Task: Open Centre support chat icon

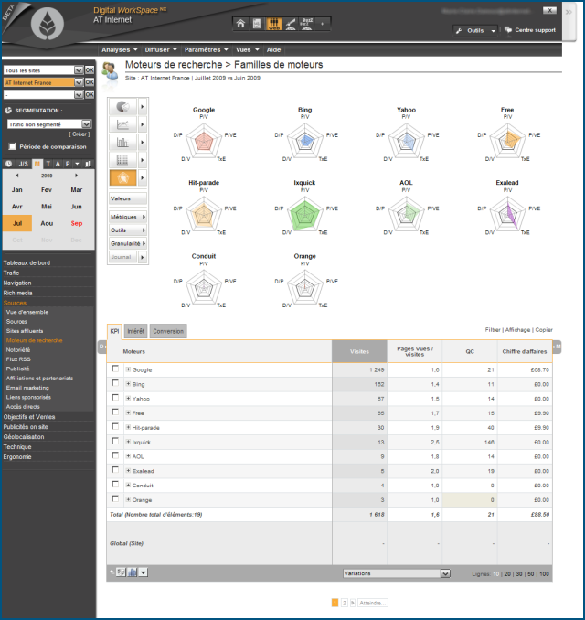Action: pyautogui.click(x=508, y=29)
